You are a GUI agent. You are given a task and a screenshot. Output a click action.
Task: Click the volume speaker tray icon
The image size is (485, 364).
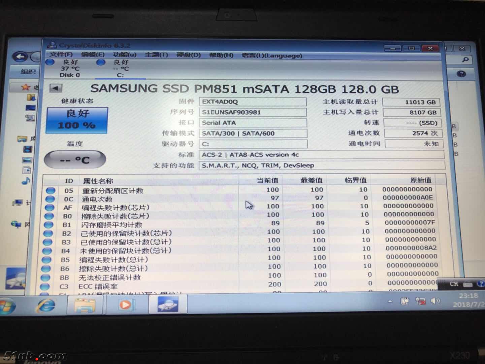[435, 301]
